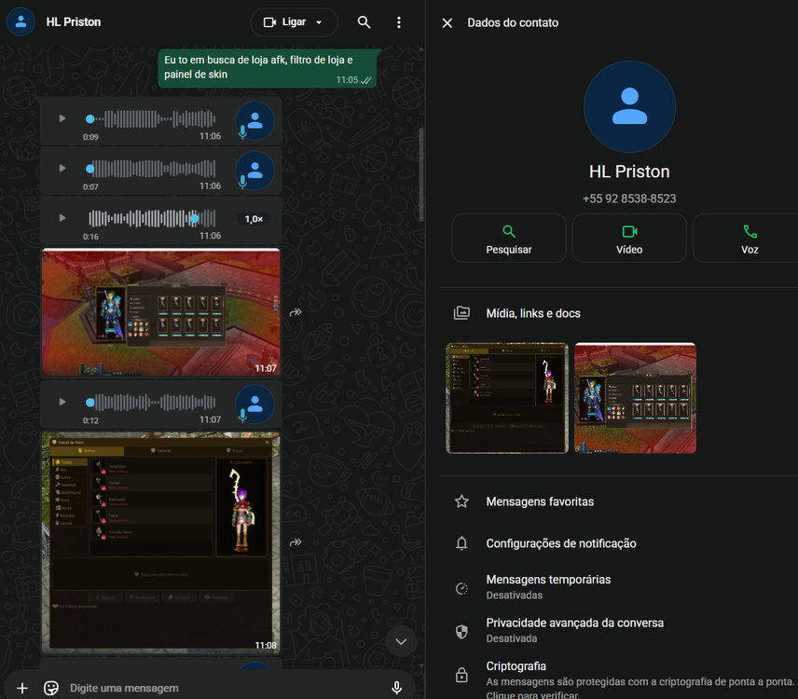
Task: Play the 0:09 voice message
Action: pyautogui.click(x=62, y=118)
